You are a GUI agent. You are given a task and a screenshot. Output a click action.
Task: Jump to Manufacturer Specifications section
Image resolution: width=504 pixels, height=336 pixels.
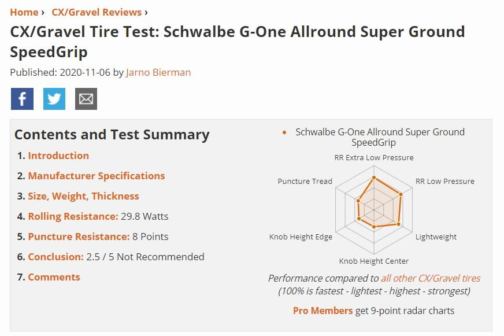[x=97, y=176]
